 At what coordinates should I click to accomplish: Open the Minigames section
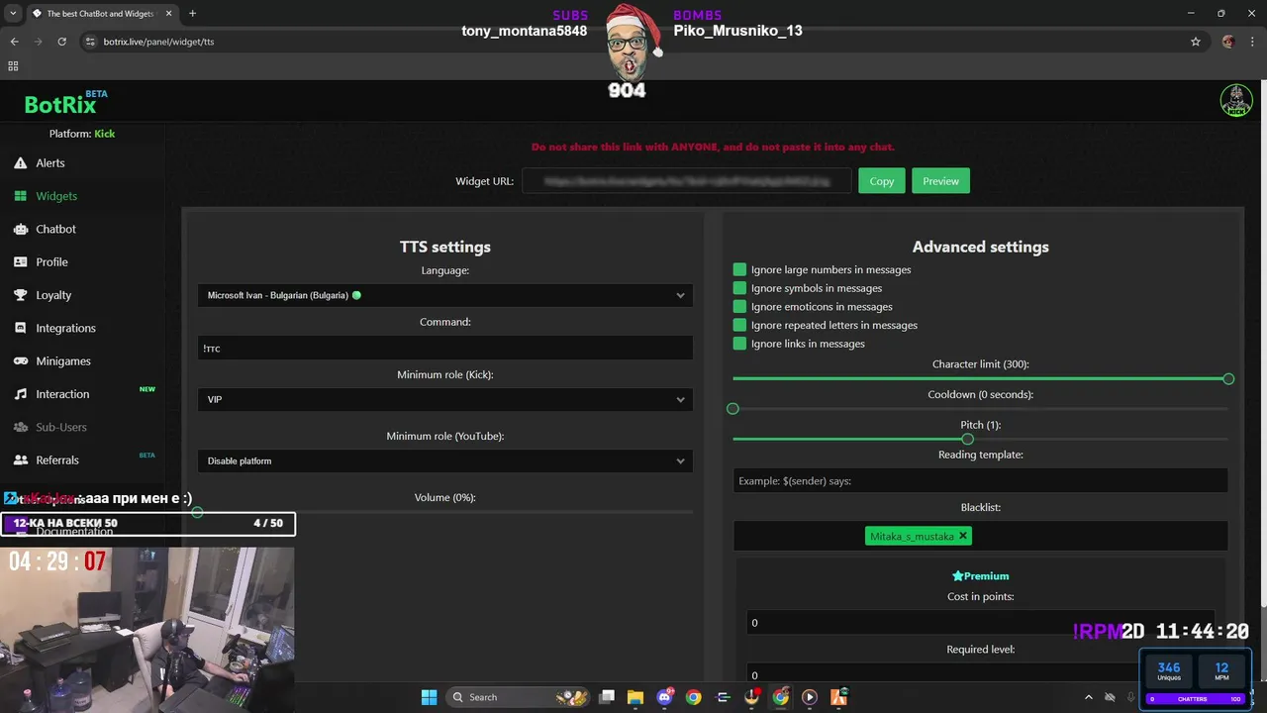tap(63, 361)
